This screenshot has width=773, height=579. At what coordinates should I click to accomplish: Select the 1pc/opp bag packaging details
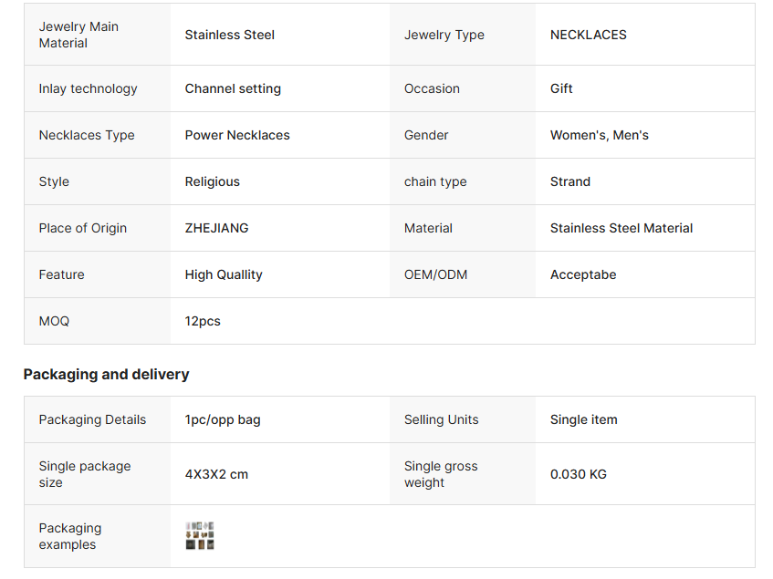tap(223, 420)
